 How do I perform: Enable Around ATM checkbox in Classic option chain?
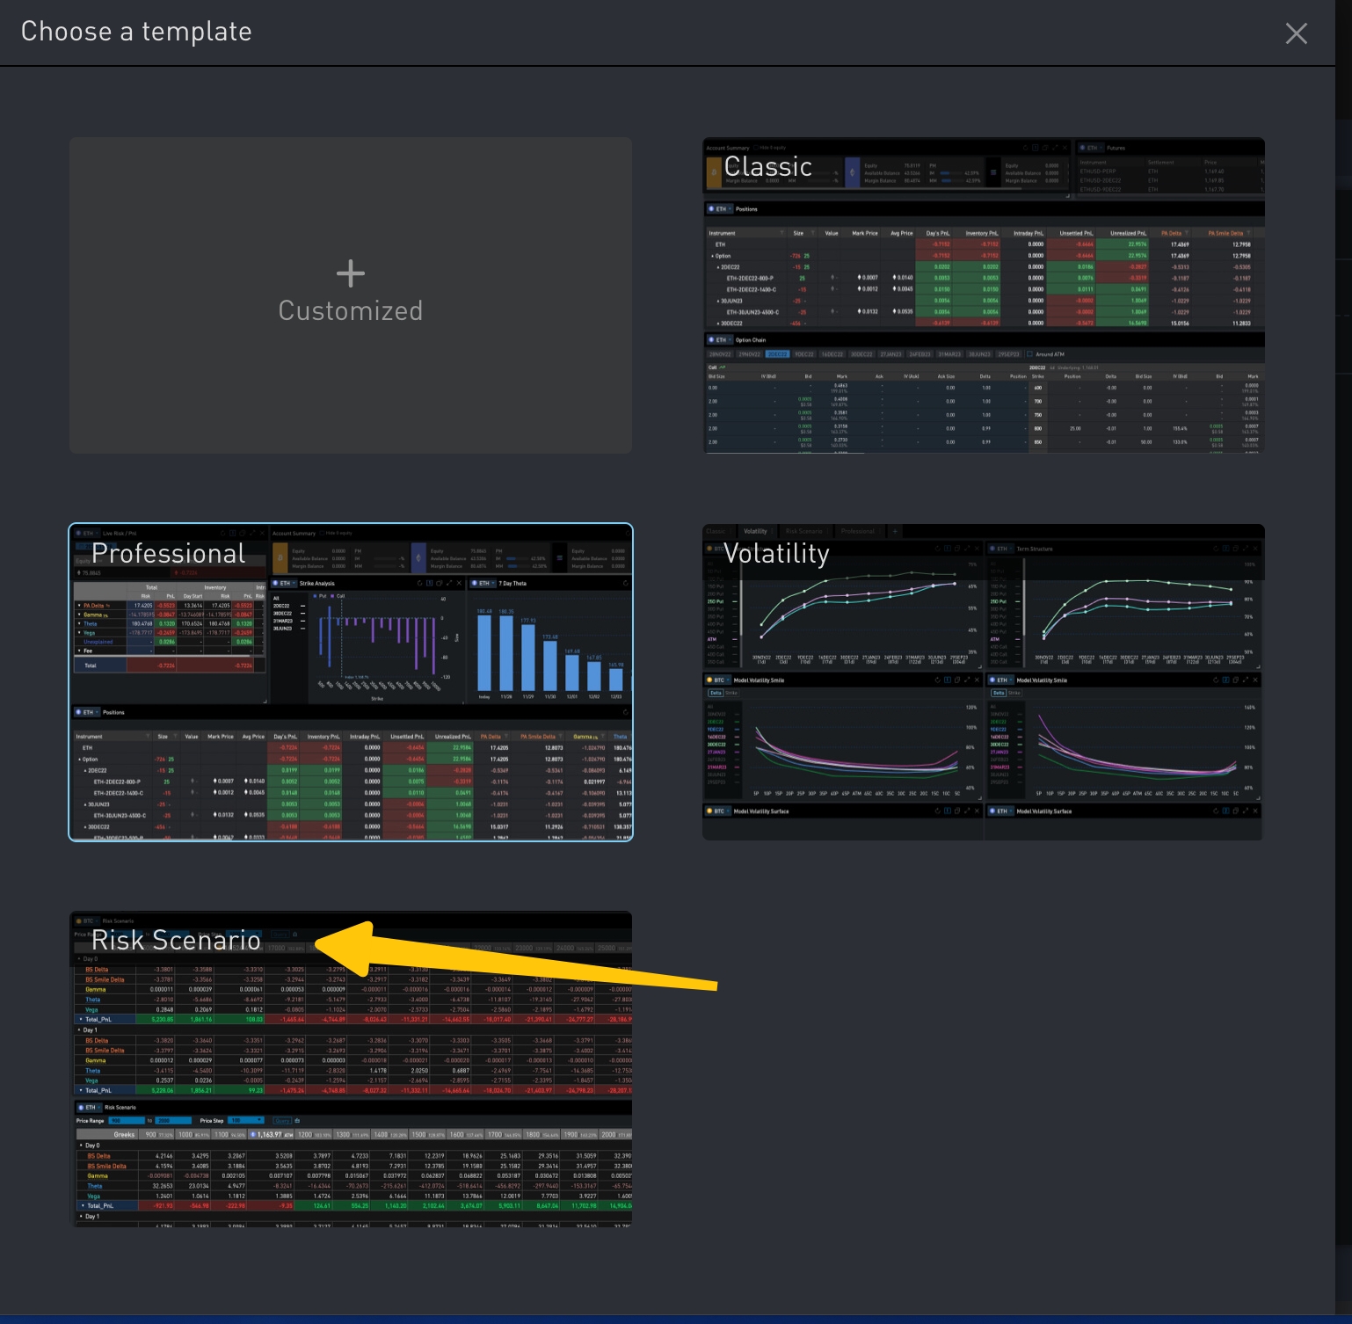[x=1030, y=354]
